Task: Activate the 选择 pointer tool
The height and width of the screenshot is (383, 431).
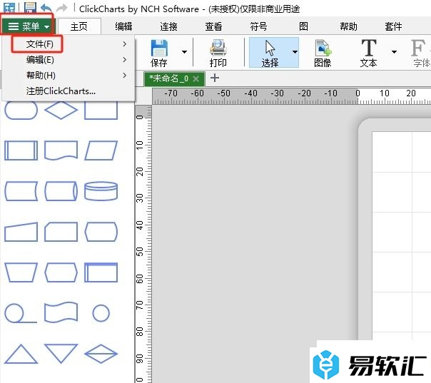Action: [x=270, y=53]
